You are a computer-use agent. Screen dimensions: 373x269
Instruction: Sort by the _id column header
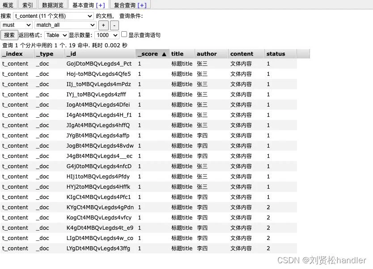click(x=100, y=54)
